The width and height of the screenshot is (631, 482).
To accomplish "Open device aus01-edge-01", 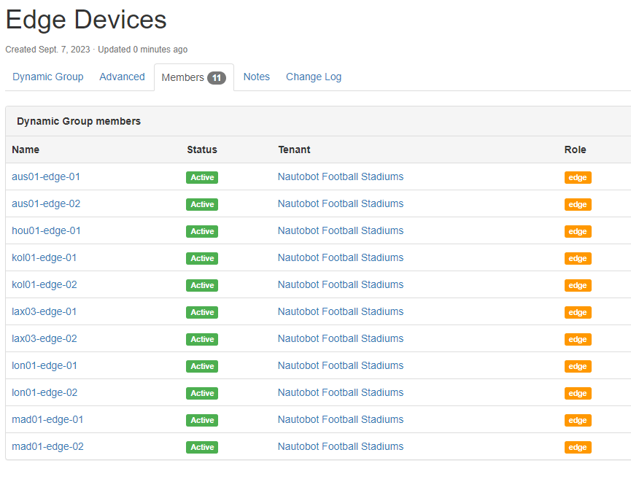I will (46, 176).
